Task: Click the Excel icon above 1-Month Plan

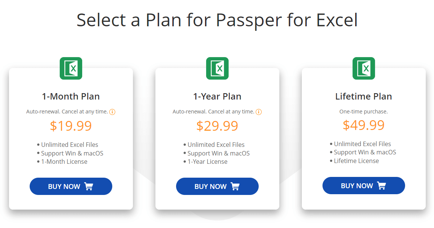Action: [x=71, y=68]
